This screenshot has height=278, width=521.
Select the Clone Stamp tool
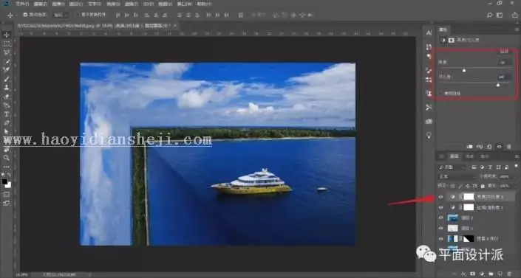point(7,88)
